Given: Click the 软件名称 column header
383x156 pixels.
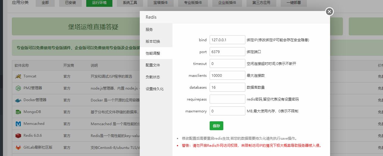Looking at the screenshot, I should 22,65.
